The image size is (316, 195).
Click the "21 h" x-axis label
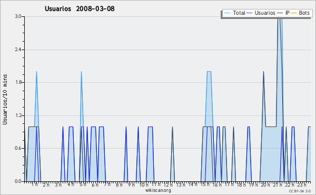point(278,184)
